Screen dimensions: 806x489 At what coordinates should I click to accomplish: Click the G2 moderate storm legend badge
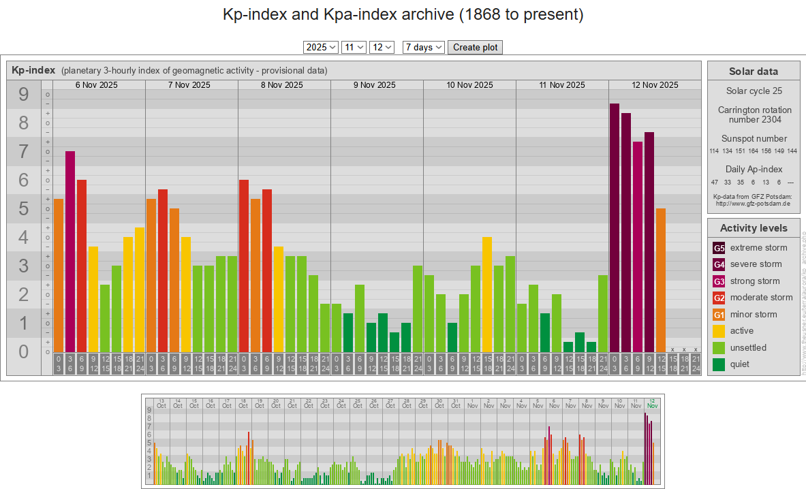tap(719, 298)
